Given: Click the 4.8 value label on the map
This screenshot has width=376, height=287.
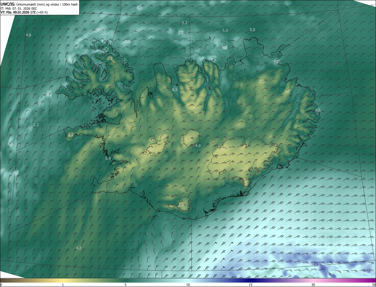Looking at the screenshot, I should [28, 35].
